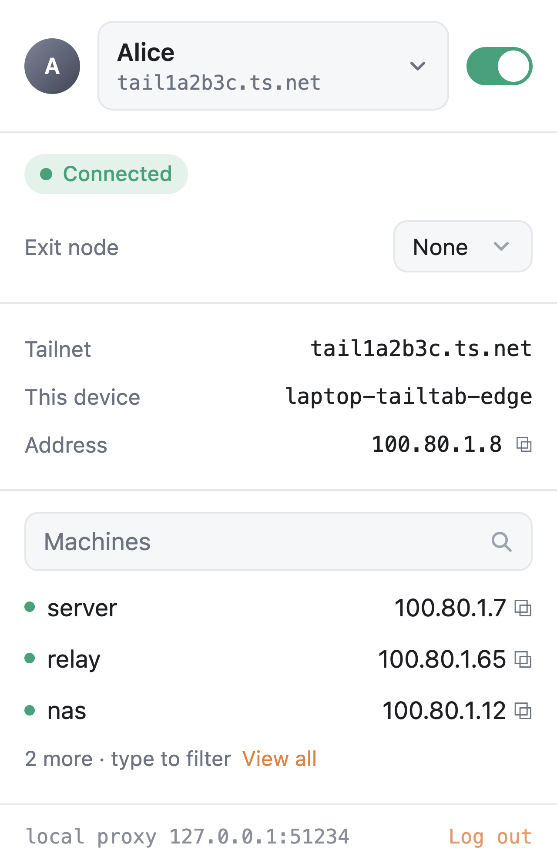Copy the nas IP 100.80.1.12
The width and height of the screenshot is (557, 867).
523,711
